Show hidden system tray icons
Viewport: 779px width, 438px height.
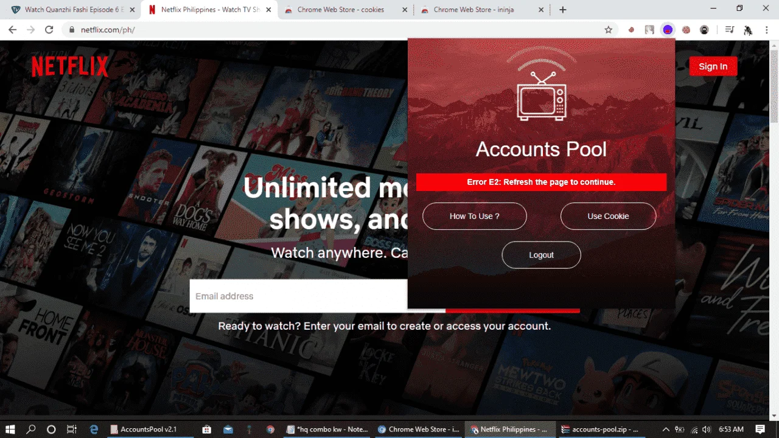click(x=666, y=429)
